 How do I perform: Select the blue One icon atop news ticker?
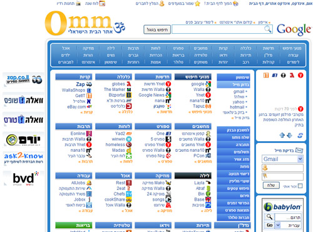[275, 75]
